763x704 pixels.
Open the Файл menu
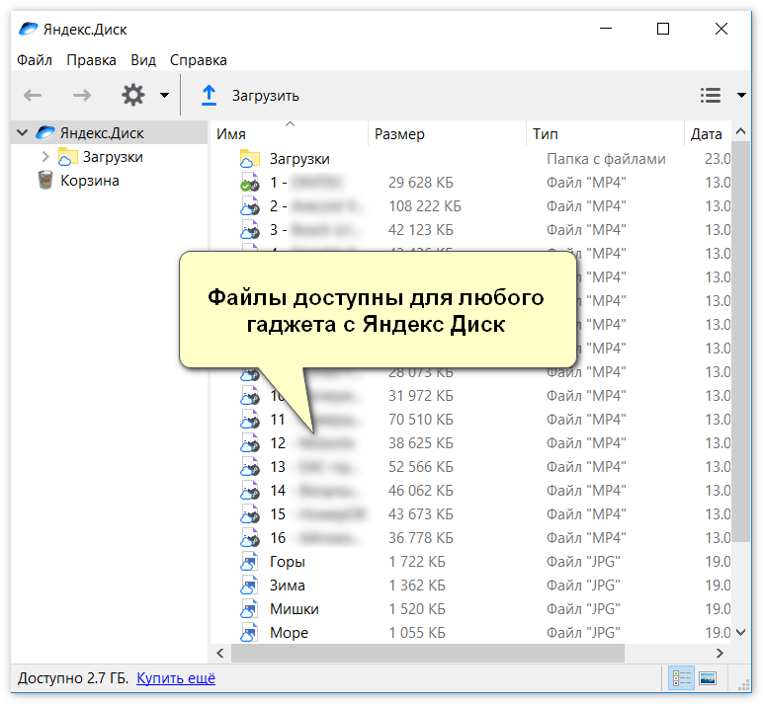click(35, 60)
